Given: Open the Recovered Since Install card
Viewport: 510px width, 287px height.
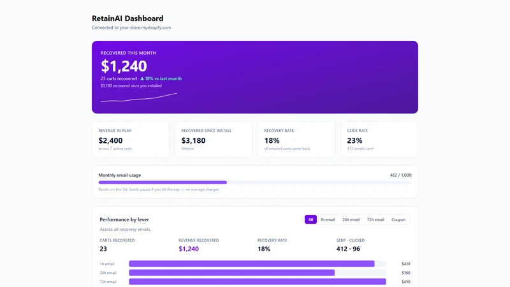Looking at the screenshot, I should tap(214, 140).
